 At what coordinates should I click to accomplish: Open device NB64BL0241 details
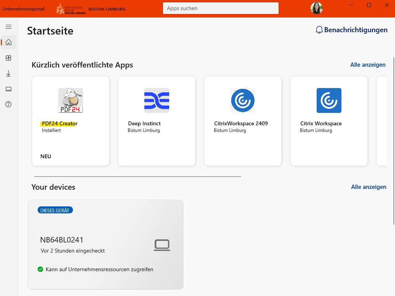click(x=106, y=245)
